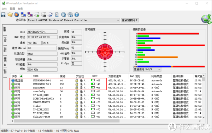Click the clipboard icon in the toolbar
Viewport: 212px width, 133px height.
coord(57,15)
